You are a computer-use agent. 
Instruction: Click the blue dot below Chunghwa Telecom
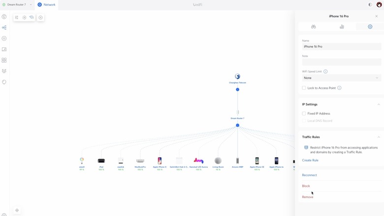237,90
